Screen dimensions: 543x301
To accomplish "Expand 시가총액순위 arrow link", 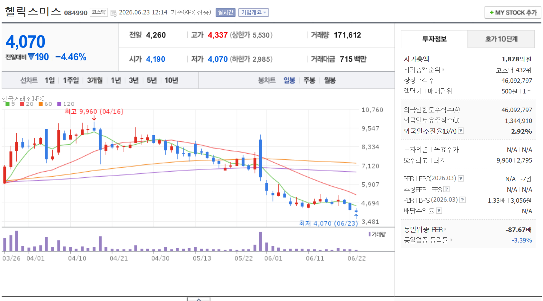I will click(x=443, y=69).
